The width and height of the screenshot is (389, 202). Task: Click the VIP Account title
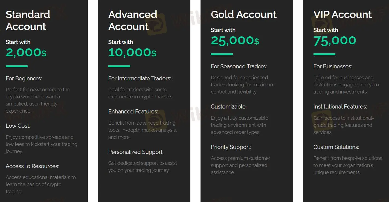coord(342,14)
